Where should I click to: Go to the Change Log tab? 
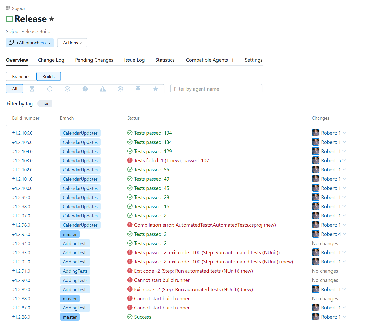click(51, 60)
